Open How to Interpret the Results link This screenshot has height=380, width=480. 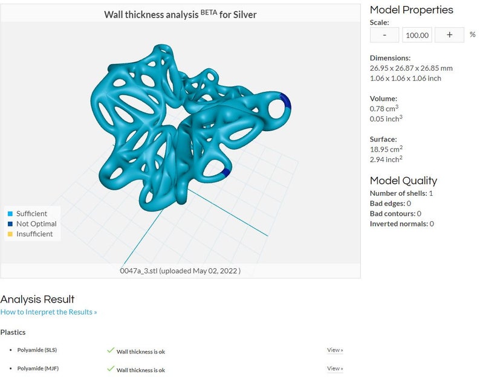click(49, 312)
